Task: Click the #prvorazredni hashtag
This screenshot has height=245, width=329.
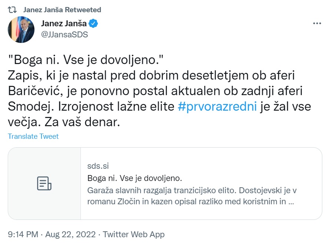Action: pyautogui.click(x=217, y=107)
